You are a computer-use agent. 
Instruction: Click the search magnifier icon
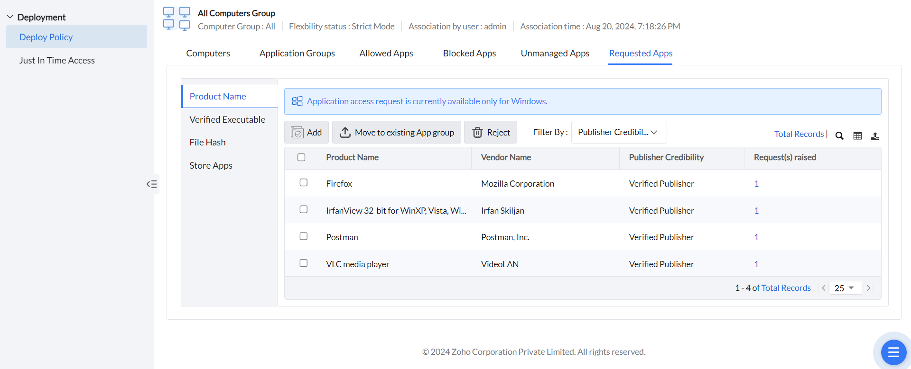click(839, 136)
